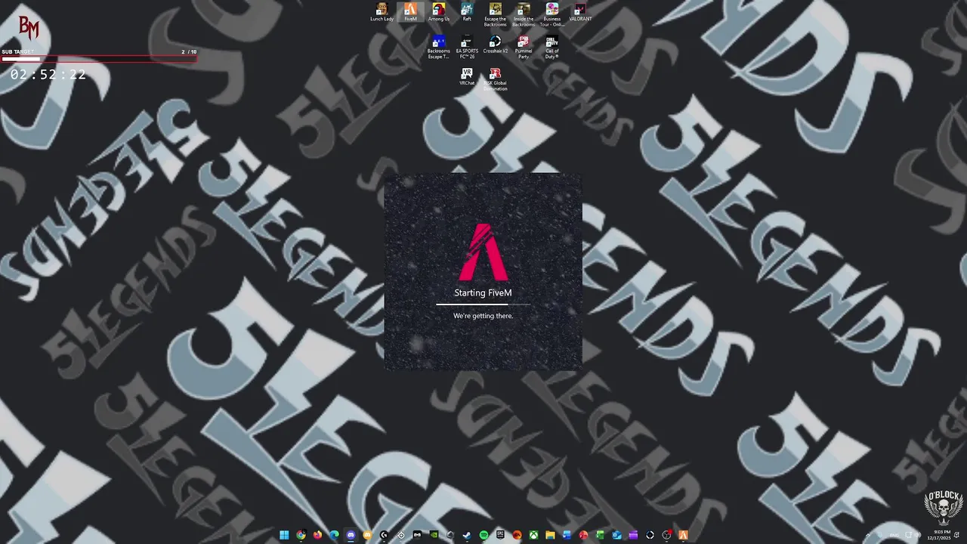Open the ENG language switcher
This screenshot has width=967, height=544.
(894, 535)
